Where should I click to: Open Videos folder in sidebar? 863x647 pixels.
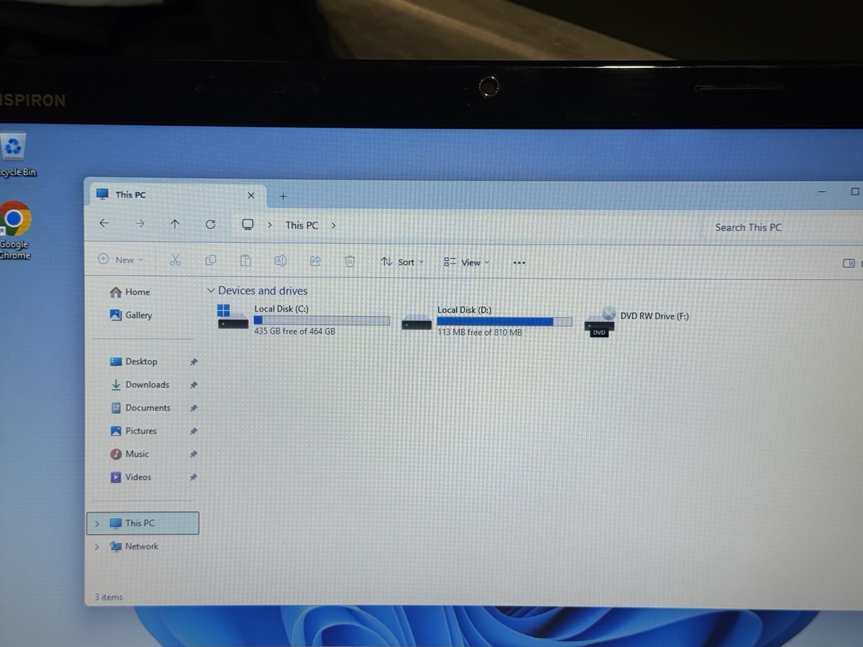[131, 477]
